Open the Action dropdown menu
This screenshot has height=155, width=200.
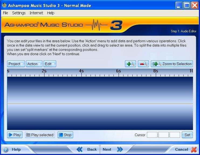[34, 64]
